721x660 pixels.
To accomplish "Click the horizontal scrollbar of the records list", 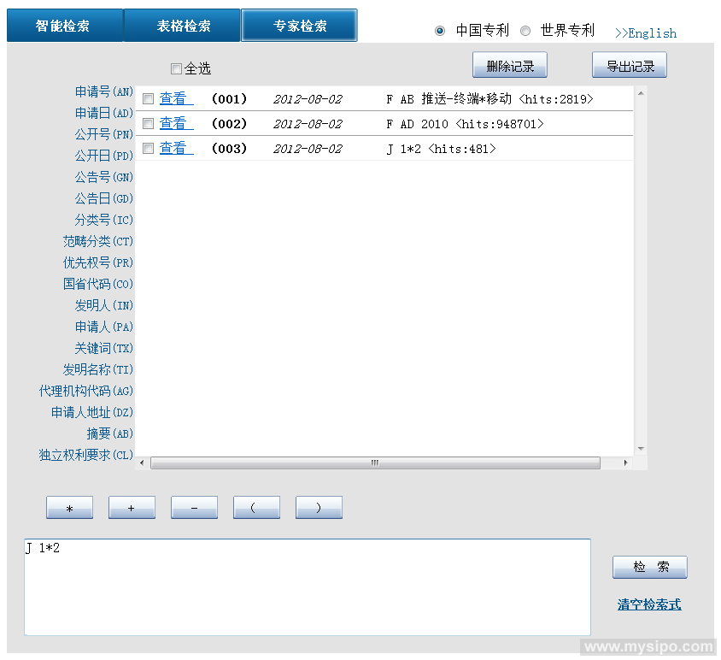I will (374, 463).
